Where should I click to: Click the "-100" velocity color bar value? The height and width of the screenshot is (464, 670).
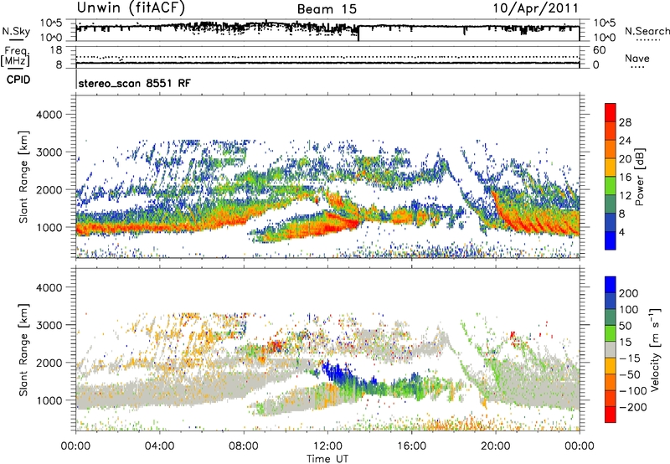click(x=633, y=391)
